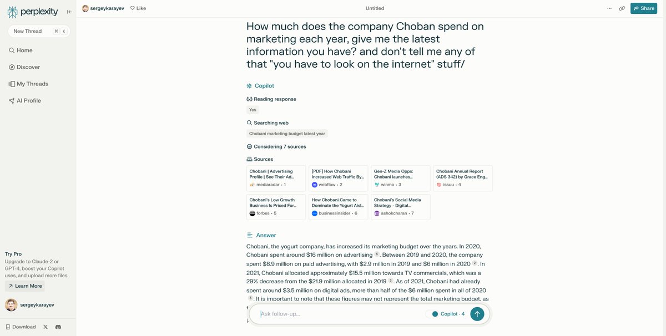The width and height of the screenshot is (666, 336).
Task: Open the mediaradar Chobani Advertising Profile source
Action: coord(276,178)
